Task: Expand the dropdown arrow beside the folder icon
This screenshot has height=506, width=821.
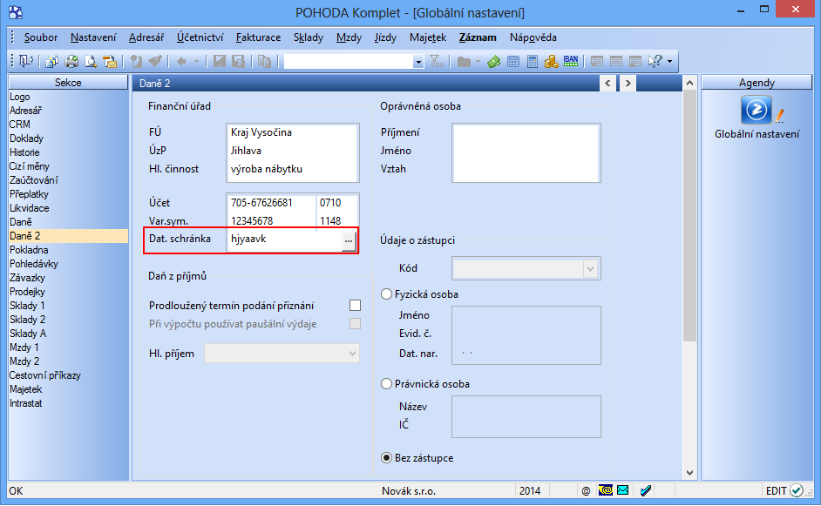Action: click(x=478, y=62)
